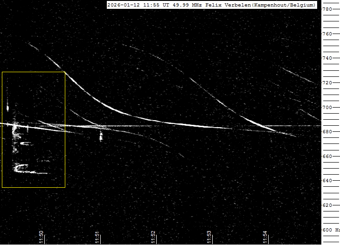Click the 11:50 time label

(x=42, y=237)
